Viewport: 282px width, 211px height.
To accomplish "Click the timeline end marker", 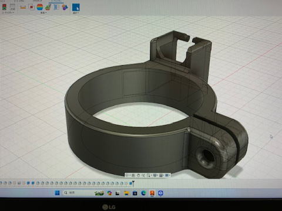I will click(x=133, y=183).
